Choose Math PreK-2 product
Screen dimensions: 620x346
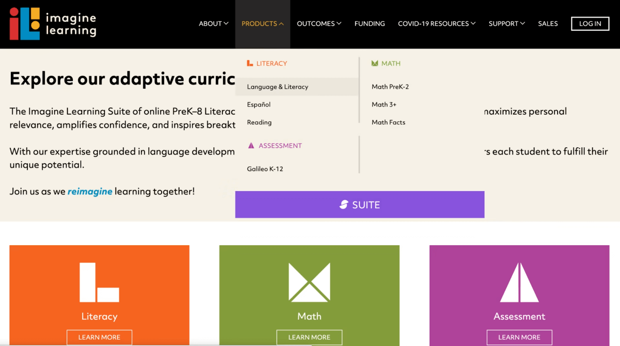coord(390,87)
